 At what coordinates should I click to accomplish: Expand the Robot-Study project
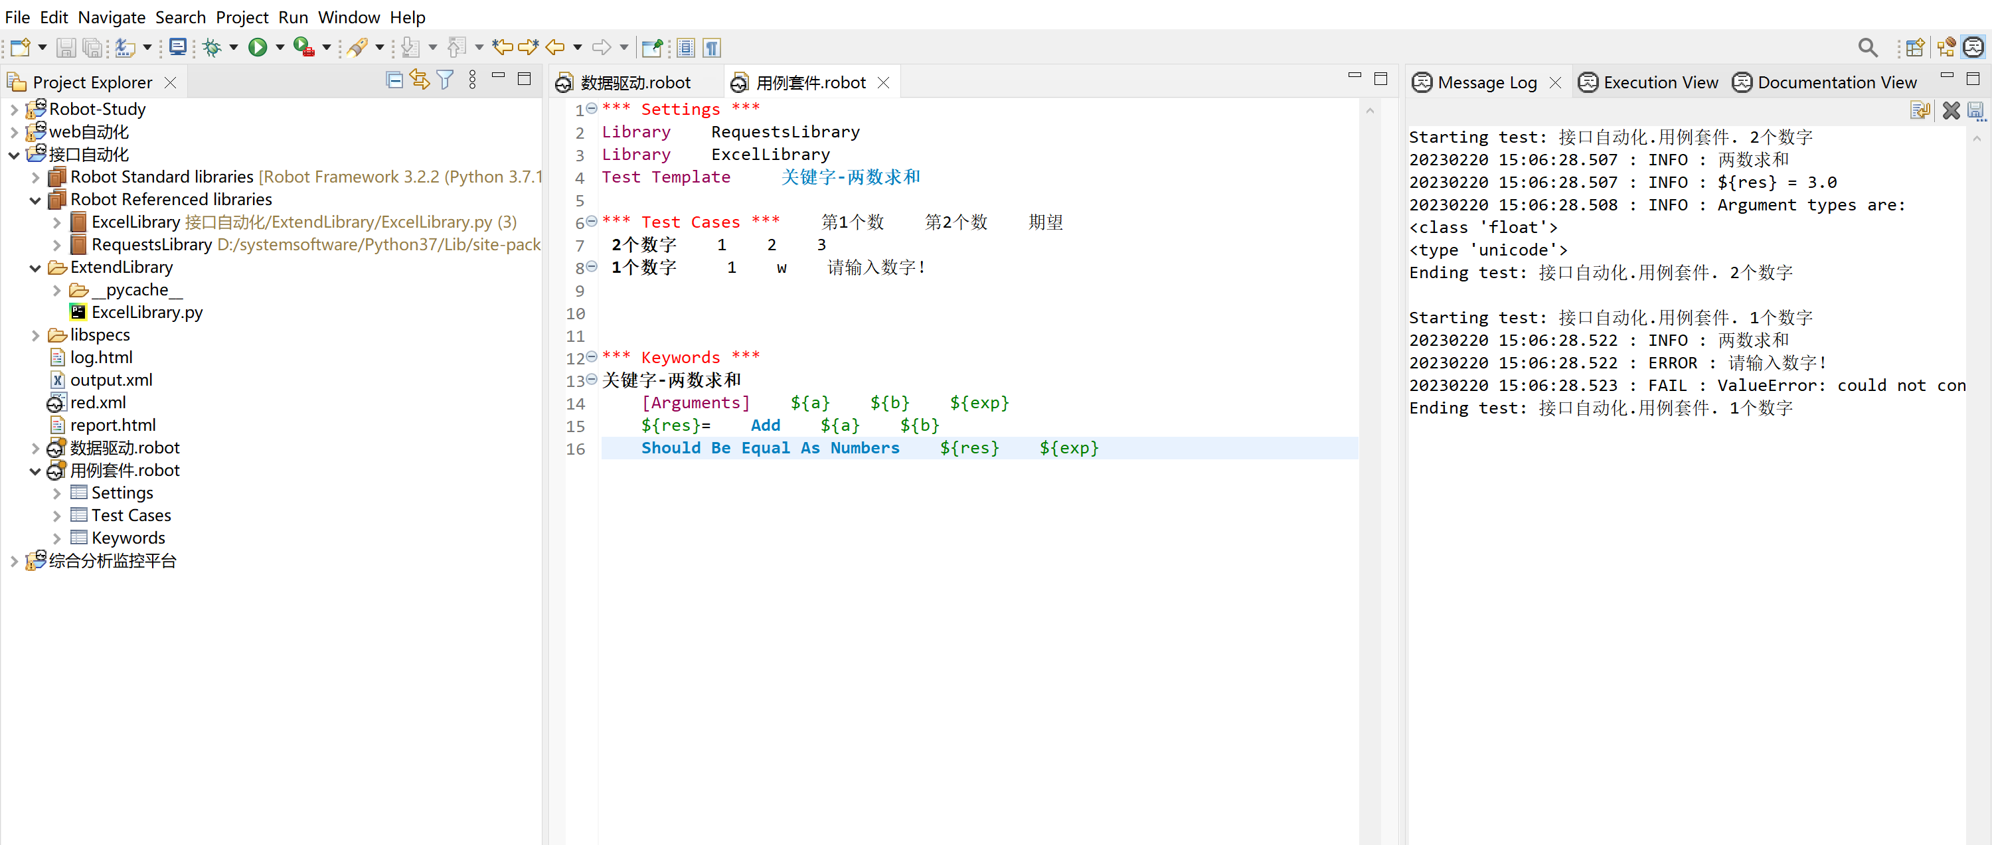[x=14, y=110]
